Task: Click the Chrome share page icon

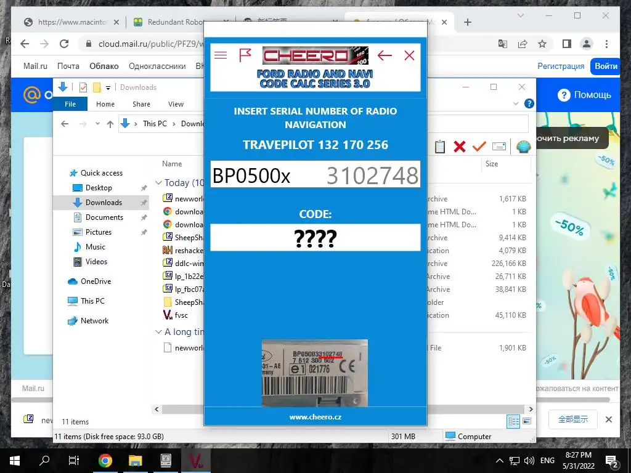Action: (x=523, y=44)
